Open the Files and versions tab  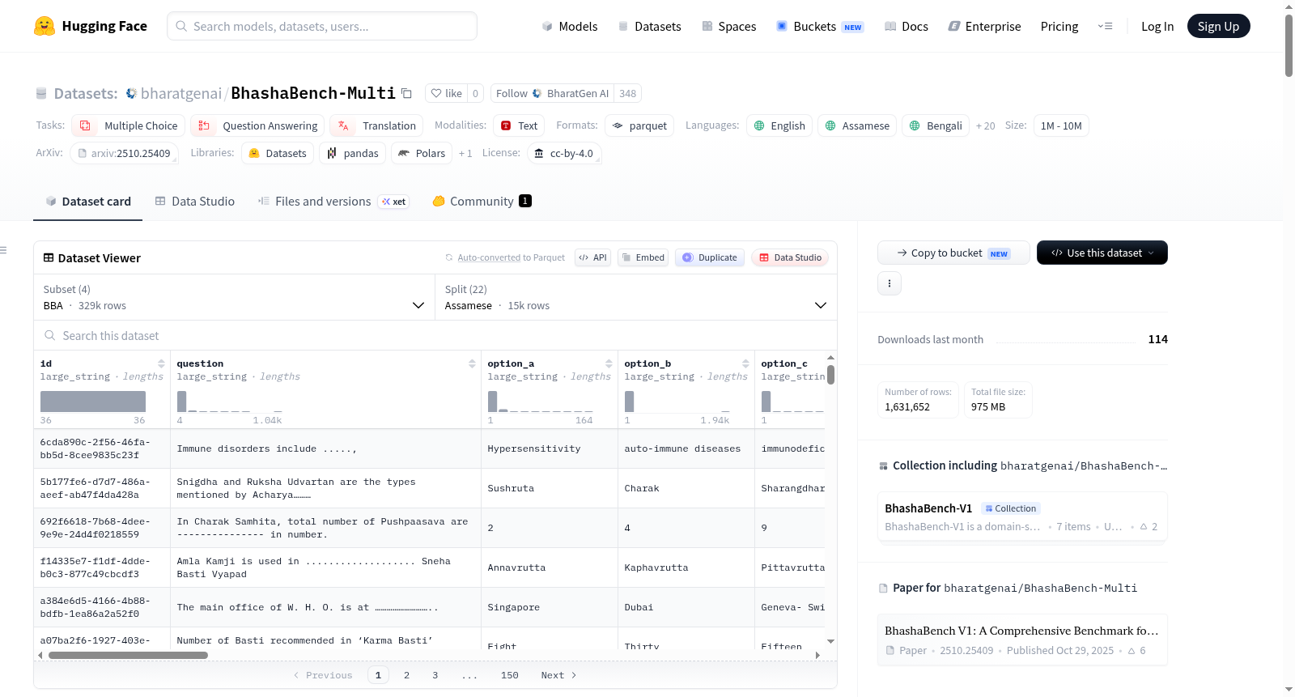[x=333, y=202]
